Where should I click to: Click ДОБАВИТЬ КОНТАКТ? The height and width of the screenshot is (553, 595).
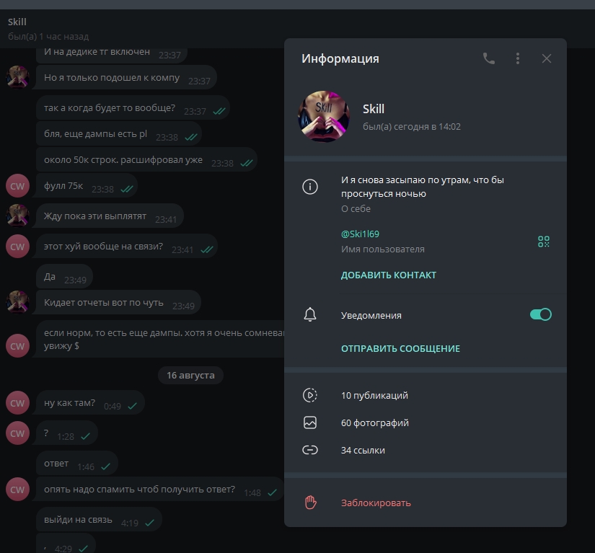click(x=389, y=275)
